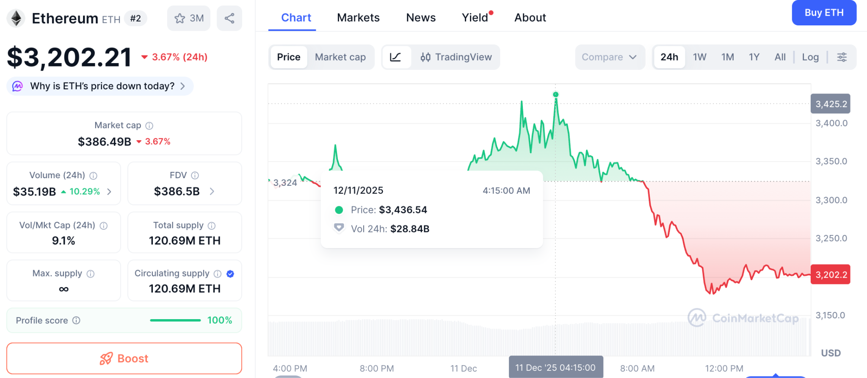Select the All time range
This screenshot has height=378, width=867.
[x=780, y=57]
